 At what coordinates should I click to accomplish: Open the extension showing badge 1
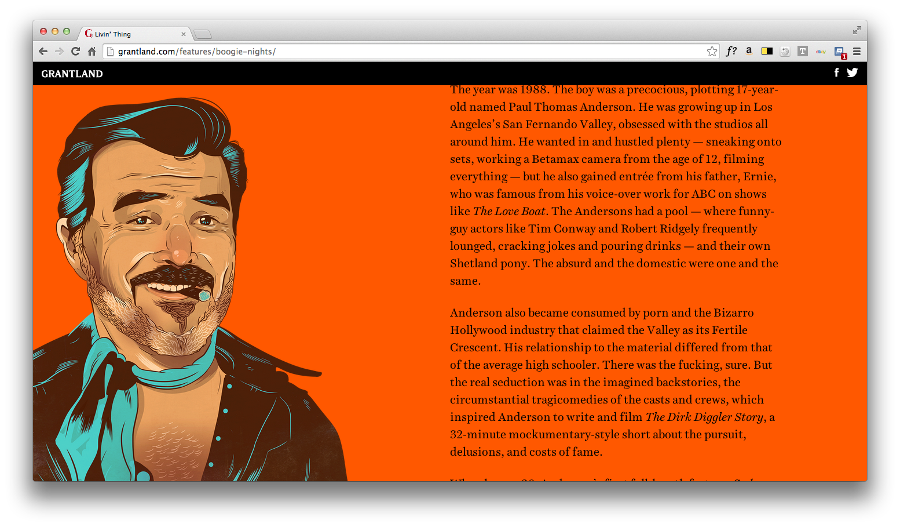click(x=839, y=52)
